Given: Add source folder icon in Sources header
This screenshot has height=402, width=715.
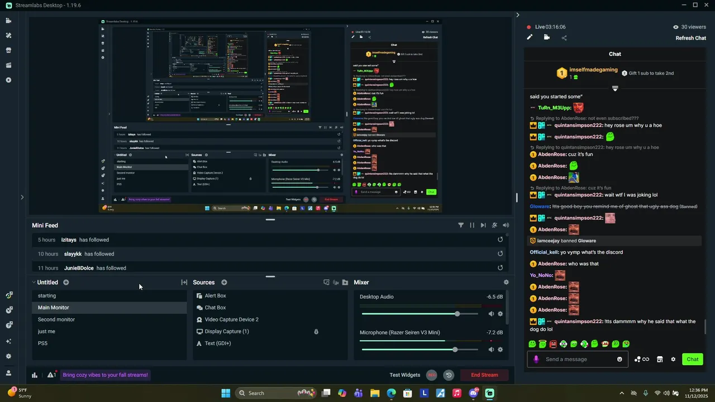Looking at the screenshot, I should click(345, 283).
